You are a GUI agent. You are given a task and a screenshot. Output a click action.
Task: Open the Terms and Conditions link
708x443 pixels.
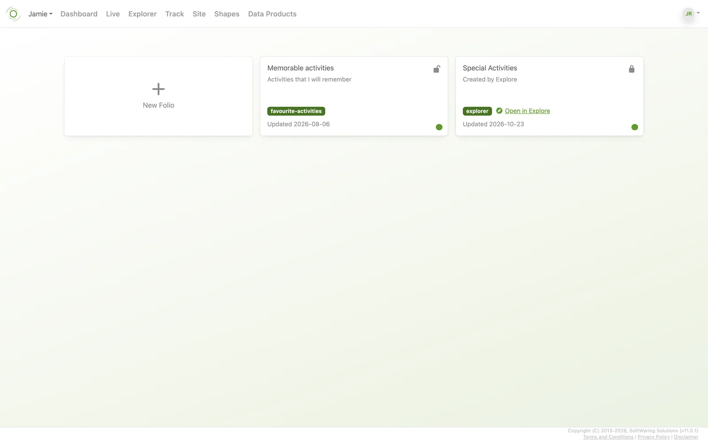(608, 437)
